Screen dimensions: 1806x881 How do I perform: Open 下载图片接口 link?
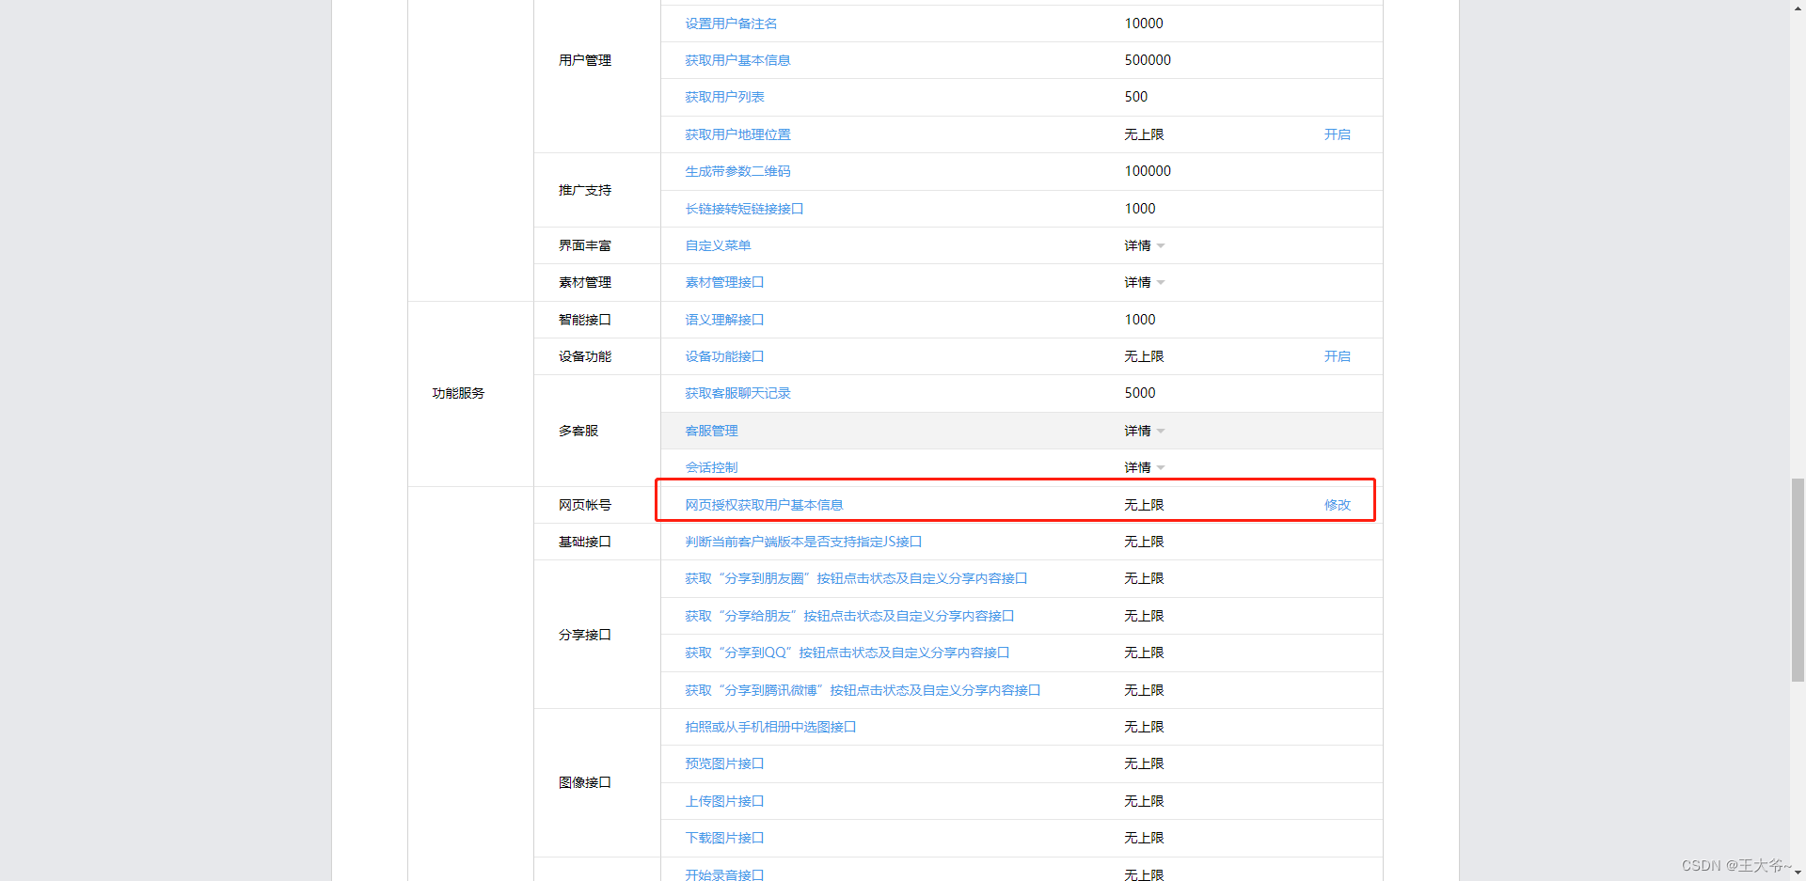coord(724,838)
